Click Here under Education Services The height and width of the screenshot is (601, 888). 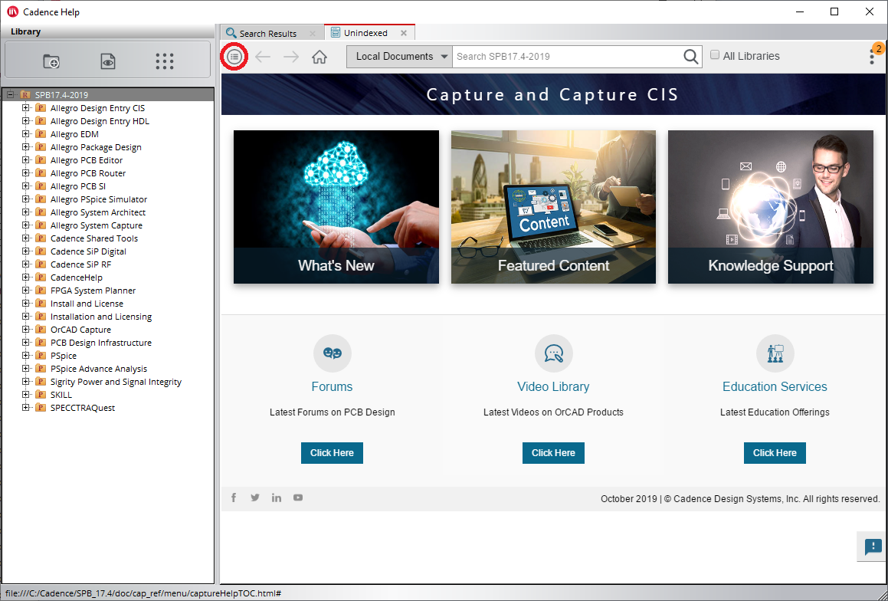[x=775, y=452]
